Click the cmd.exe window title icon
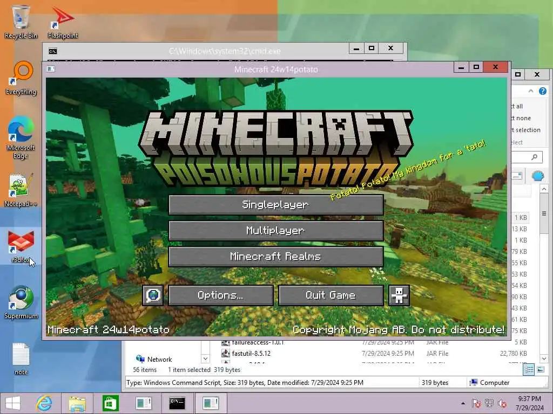 coord(52,51)
